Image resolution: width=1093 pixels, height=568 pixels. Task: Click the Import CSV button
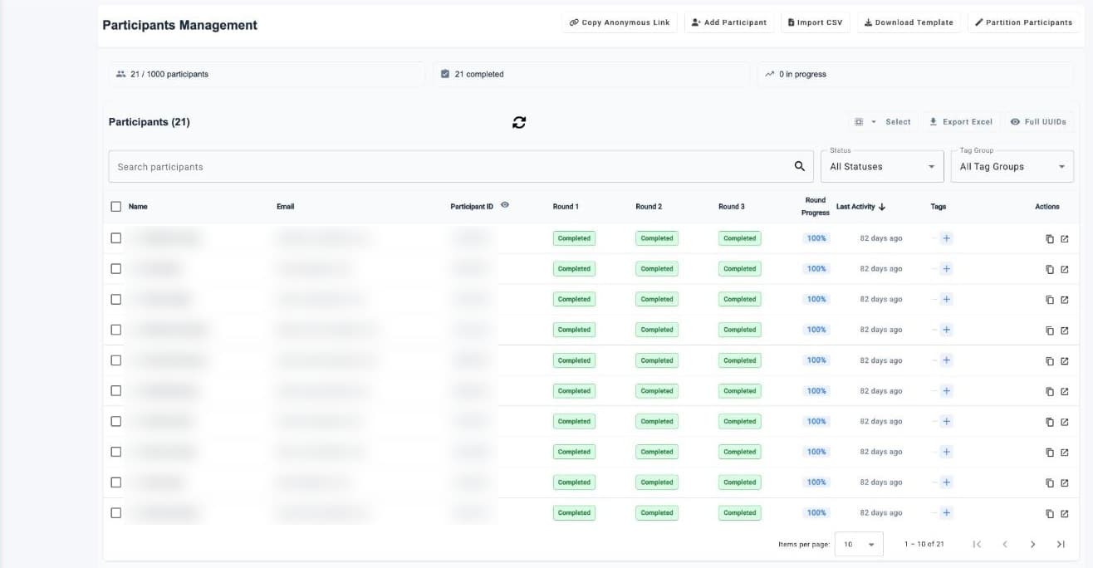pos(815,22)
